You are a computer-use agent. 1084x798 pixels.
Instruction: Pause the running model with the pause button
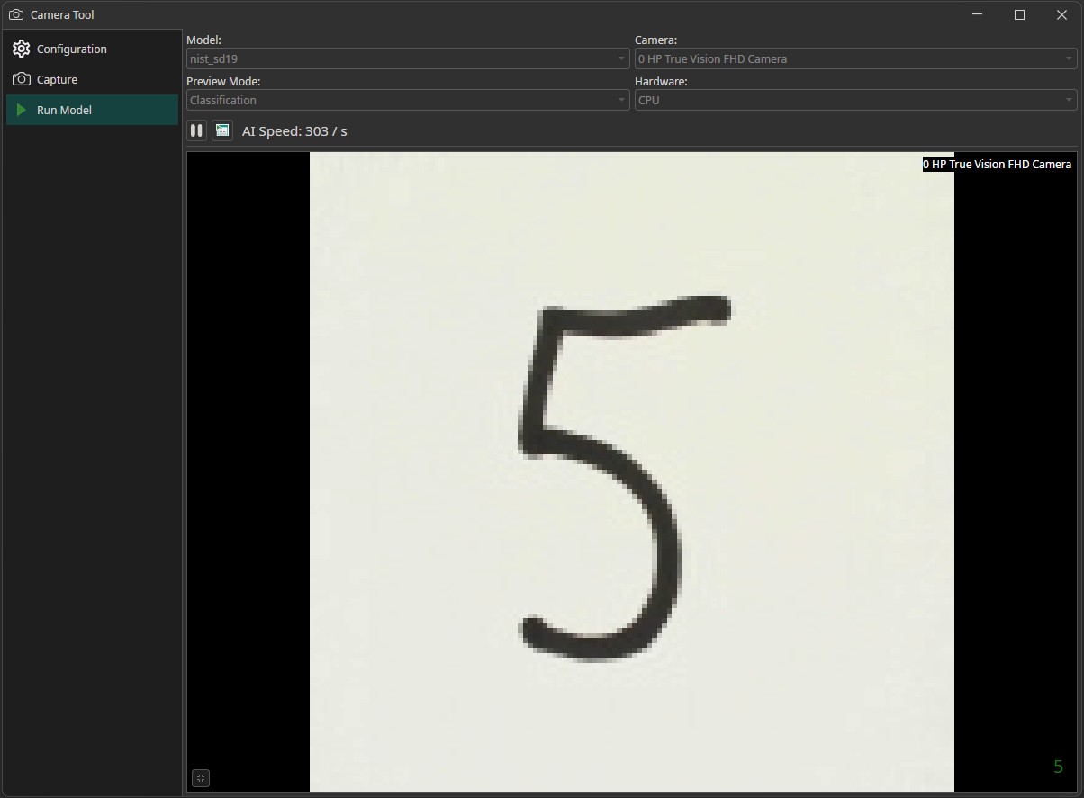coord(196,130)
